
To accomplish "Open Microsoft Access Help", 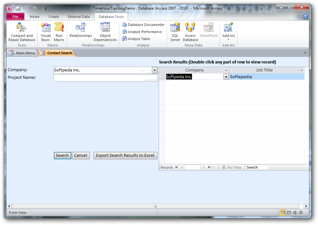I will tap(305, 16).
